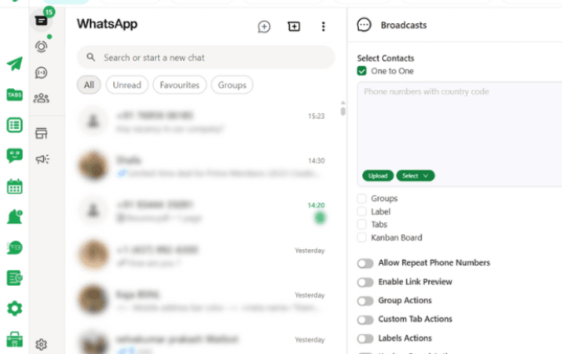Open WhatsApp settings gear at sidebar bottom
Viewport: 562px width, 354px height.
point(42,344)
